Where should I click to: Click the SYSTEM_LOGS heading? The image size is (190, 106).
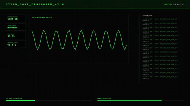(x=148, y=16)
